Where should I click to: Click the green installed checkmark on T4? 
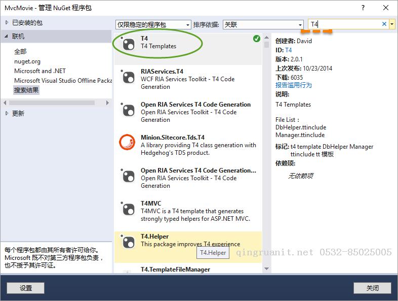pos(257,39)
